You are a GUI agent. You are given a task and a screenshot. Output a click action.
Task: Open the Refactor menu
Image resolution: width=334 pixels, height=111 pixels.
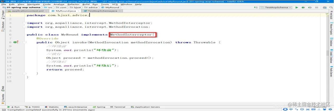(x=73, y=4)
